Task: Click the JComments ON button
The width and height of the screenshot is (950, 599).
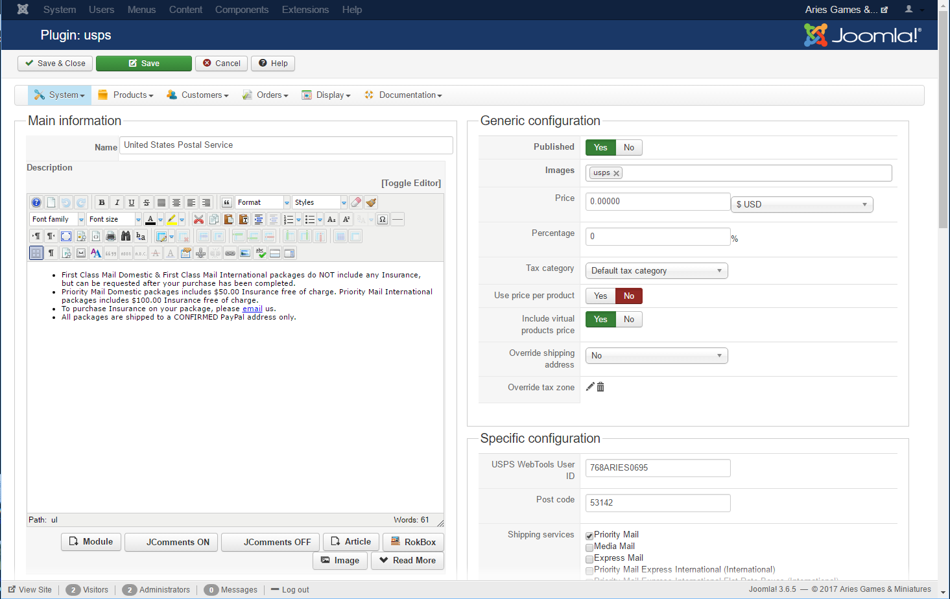Action: 171,542
